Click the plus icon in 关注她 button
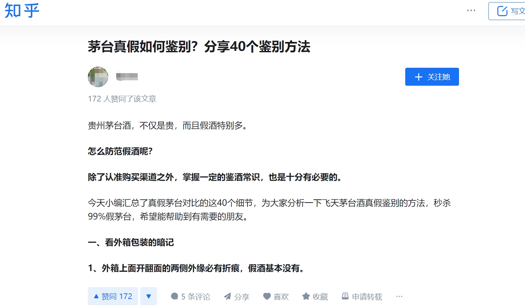Viewport: 525px width, 308px height. click(418, 77)
